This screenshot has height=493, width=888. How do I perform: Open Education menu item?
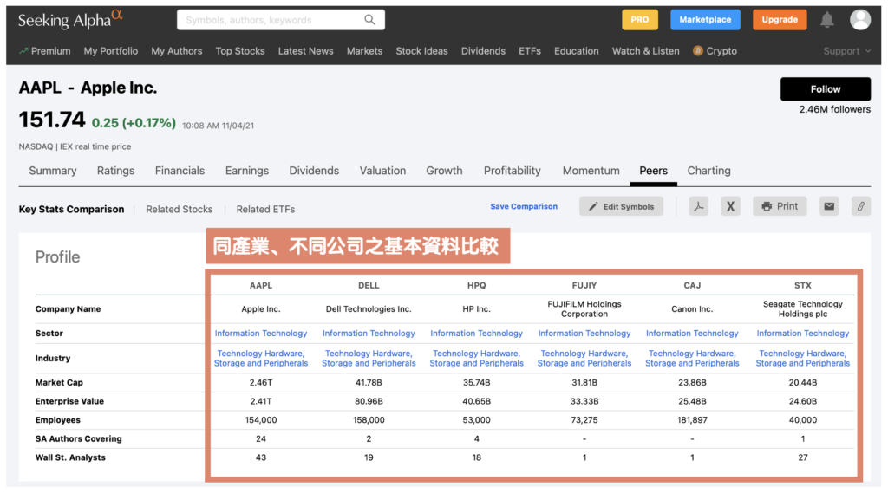pos(576,51)
